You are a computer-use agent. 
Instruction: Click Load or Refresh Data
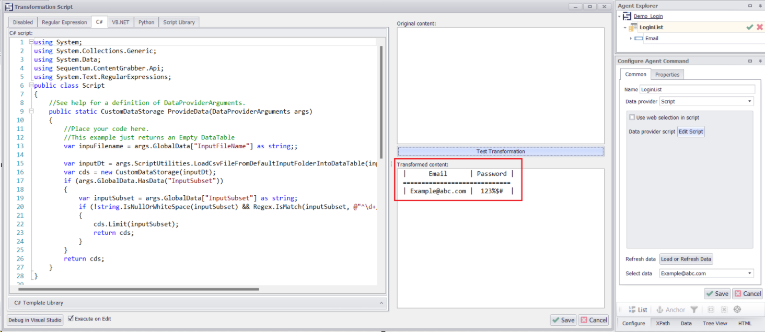686,259
